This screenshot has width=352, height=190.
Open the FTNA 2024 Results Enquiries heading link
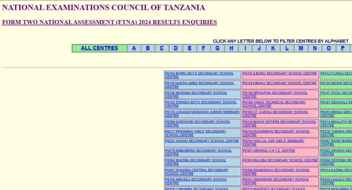[x=109, y=22]
